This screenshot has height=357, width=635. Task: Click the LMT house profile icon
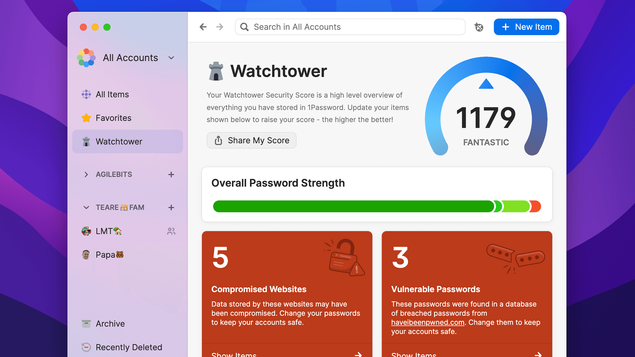(86, 231)
